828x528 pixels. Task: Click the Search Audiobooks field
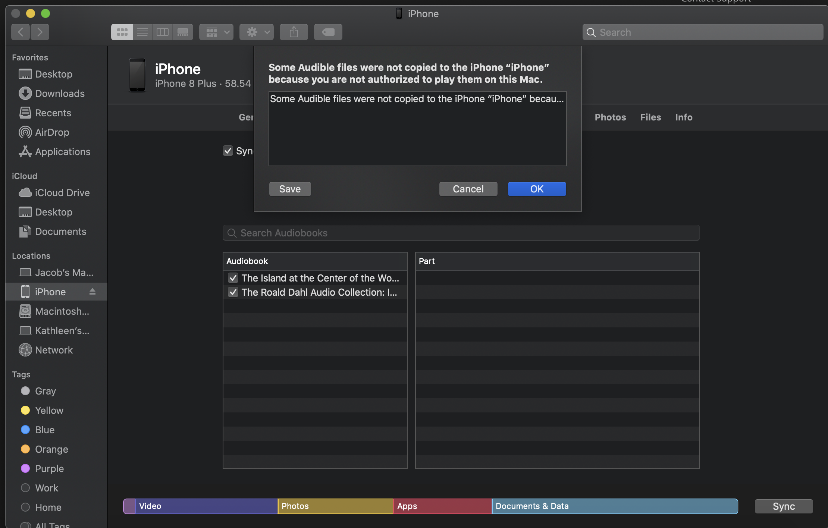coord(461,233)
